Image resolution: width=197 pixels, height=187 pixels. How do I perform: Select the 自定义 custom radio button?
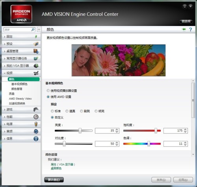click(x=52, y=117)
